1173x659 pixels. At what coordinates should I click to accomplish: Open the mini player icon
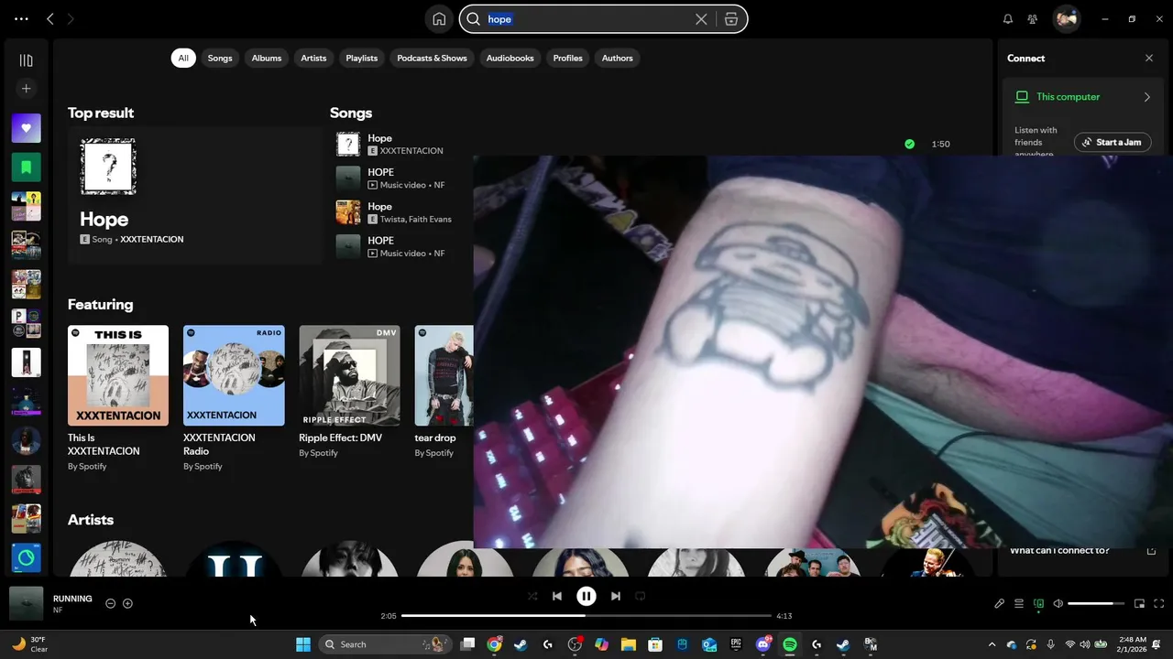pos(1139,604)
